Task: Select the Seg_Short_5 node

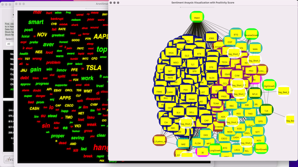Action: 232,122
